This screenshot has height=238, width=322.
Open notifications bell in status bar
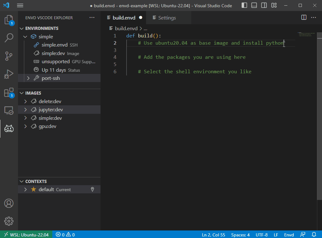[314, 234]
